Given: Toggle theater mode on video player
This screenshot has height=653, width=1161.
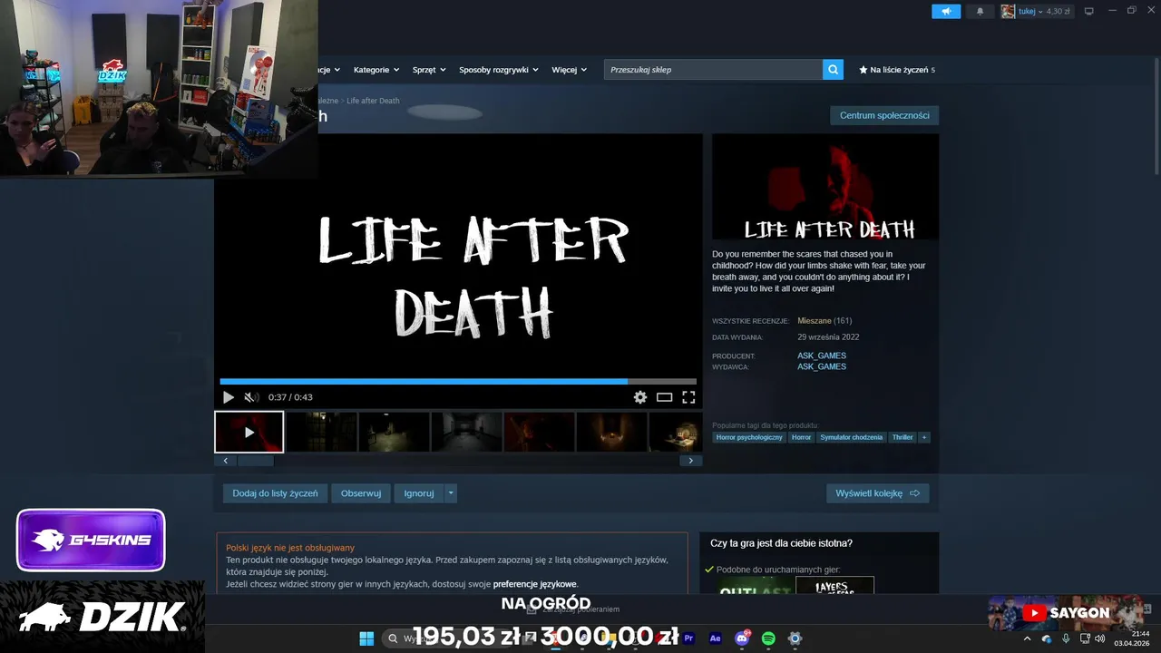Looking at the screenshot, I should [x=665, y=397].
